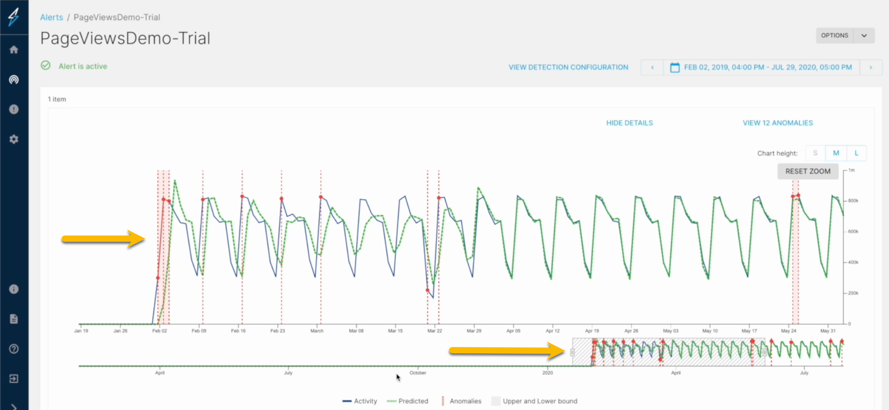Toggle Upper and Lower bound legend
This screenshot has height=410, width=889.
pos(534,401)
